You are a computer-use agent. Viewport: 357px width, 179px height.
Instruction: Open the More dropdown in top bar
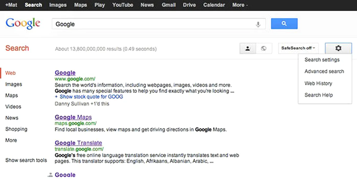(x=240, y=5)
